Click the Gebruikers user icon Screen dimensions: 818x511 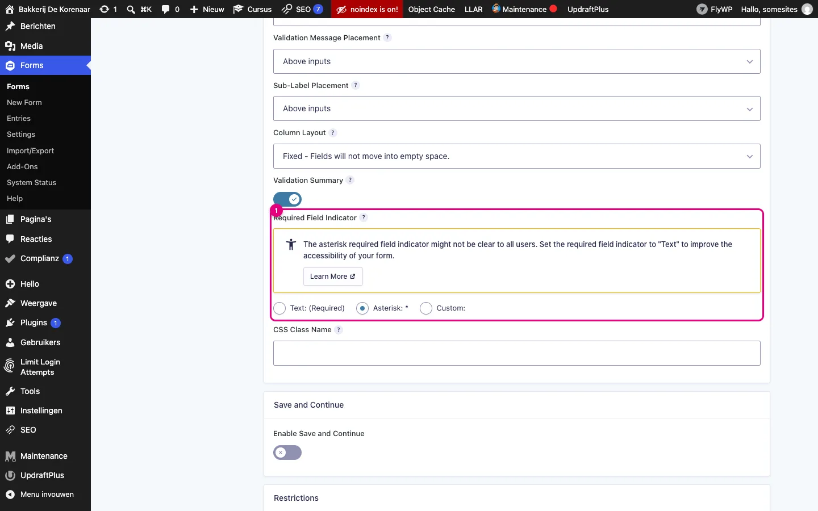click(10, 342)
